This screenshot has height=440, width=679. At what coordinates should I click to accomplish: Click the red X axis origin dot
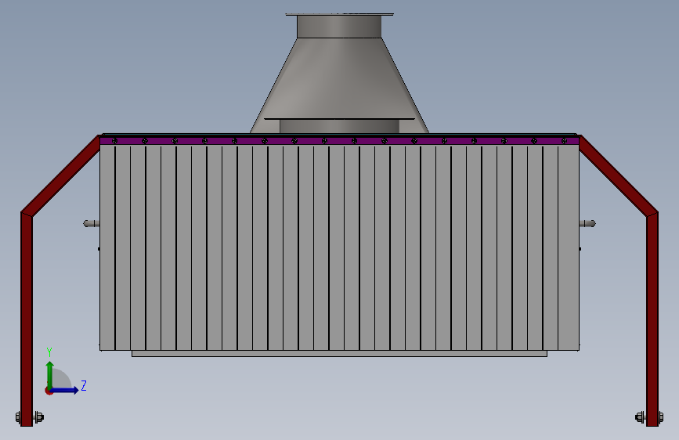[x=49, y=391]
